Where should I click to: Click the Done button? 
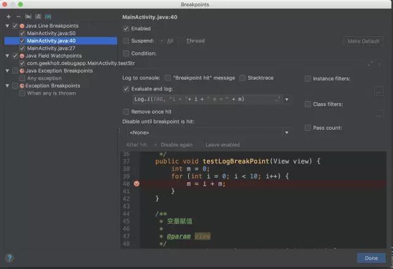pyautogui.click(x=371, y=258)
